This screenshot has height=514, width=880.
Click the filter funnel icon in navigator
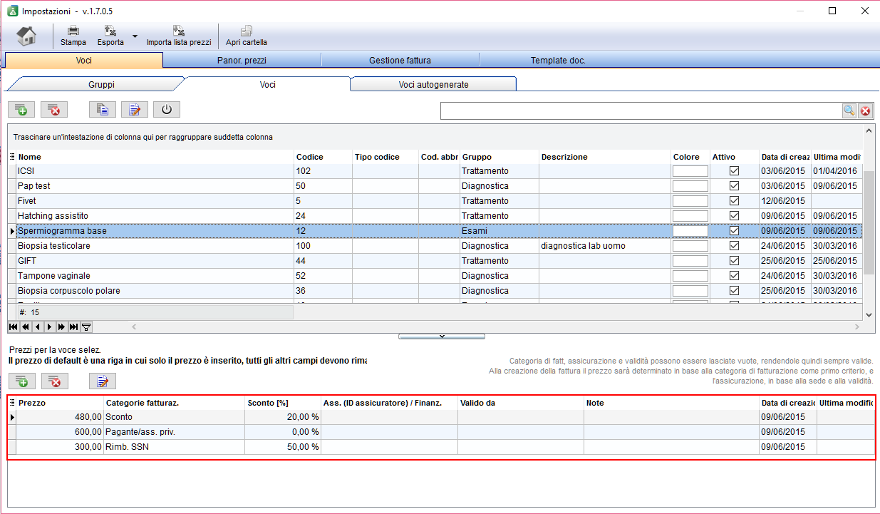pyautogui.click(x=86, y=327)
